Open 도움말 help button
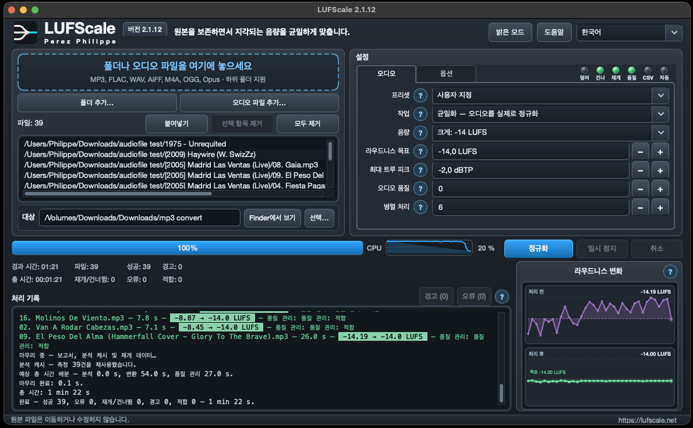 pyautogui.click(x=554, y=32)
